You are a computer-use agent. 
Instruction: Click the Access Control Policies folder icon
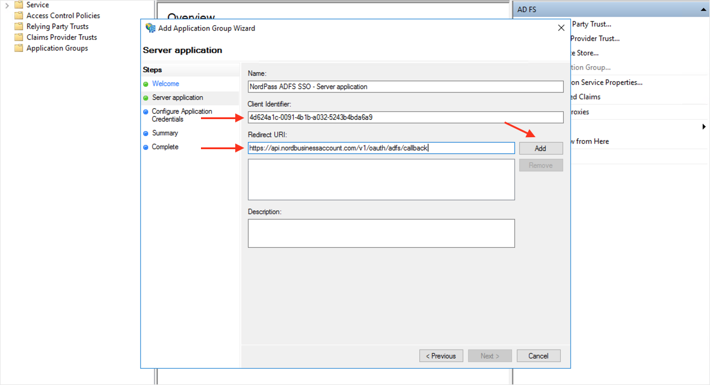[x=19, y=16]
